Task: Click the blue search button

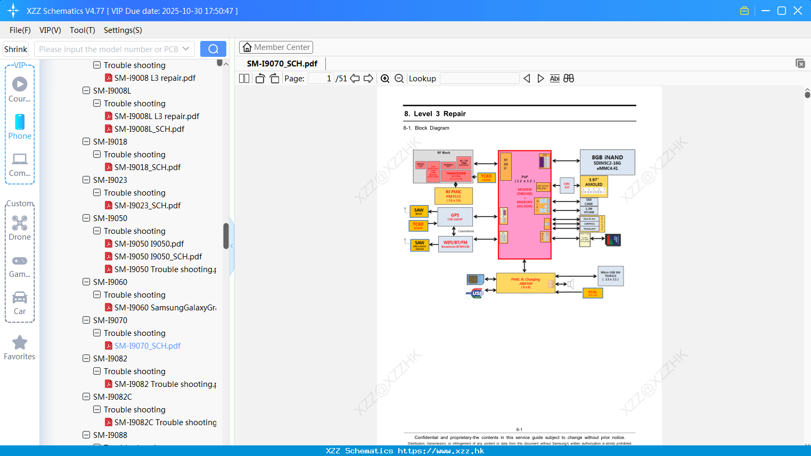Action: pos(213,49)
